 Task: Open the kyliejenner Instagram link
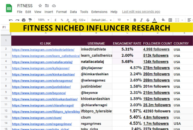point(41,68)
